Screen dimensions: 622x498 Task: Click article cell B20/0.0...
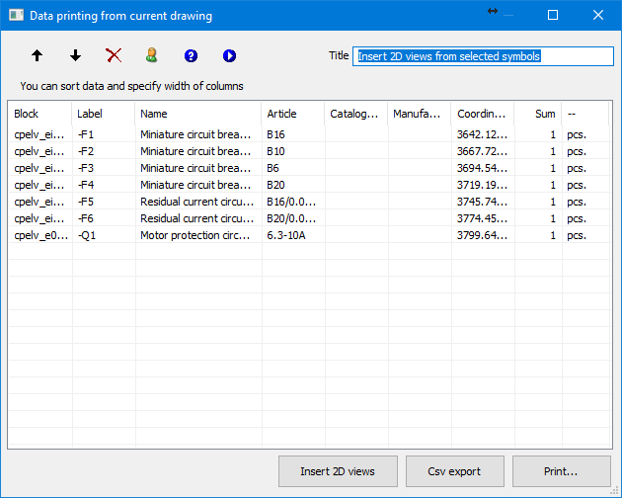(293, 218)
